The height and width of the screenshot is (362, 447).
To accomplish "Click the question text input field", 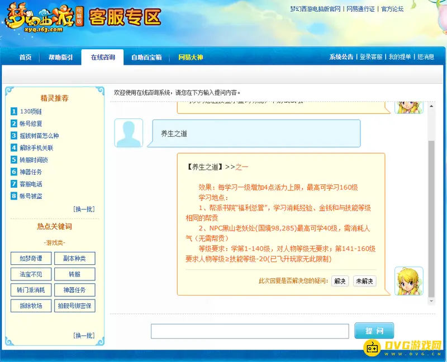I will [x=250, y=331].
